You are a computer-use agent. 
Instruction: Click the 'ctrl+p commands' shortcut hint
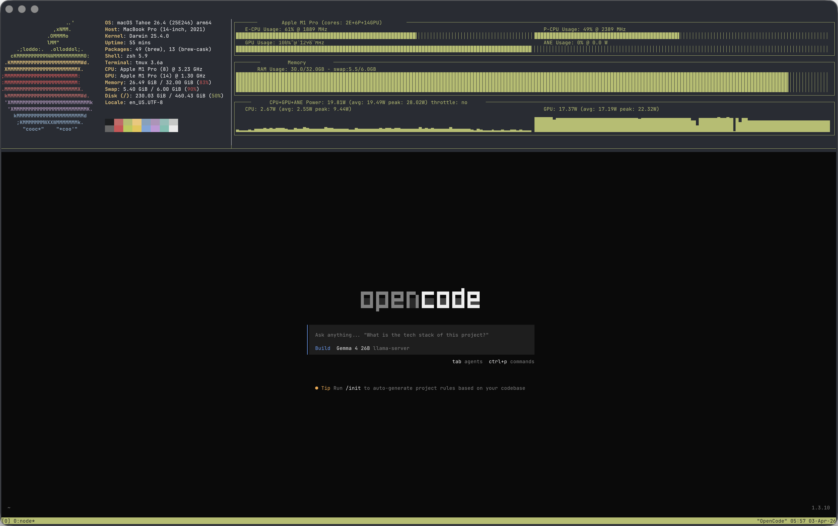[511, 362]
